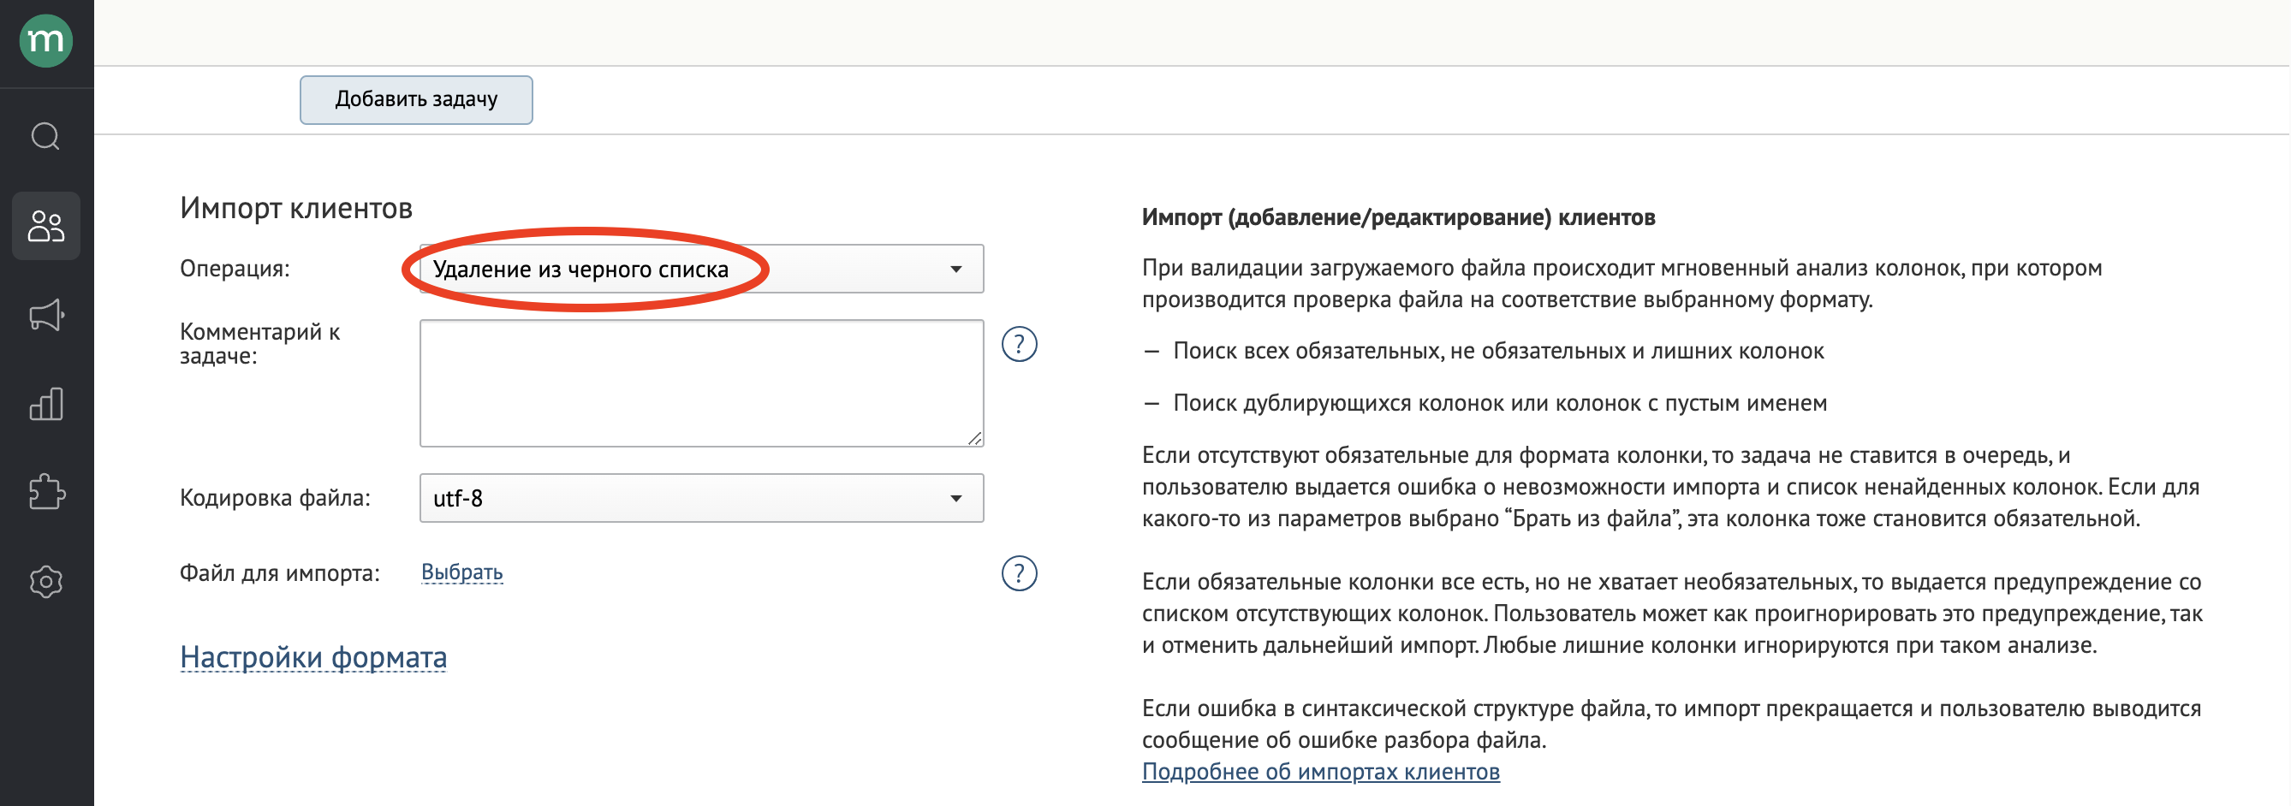
Task: Open Подробнее об импортах клиентов link
Action: coord(1321,771)
